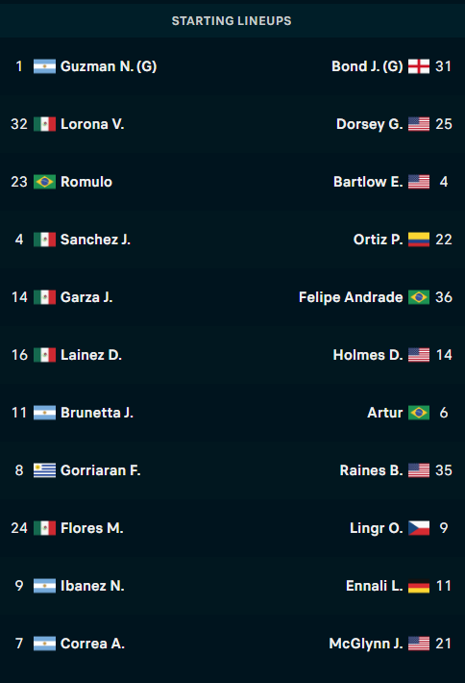Click Argentina flag next to Guzman N.
465x683 pixels.
coord(44,66)
